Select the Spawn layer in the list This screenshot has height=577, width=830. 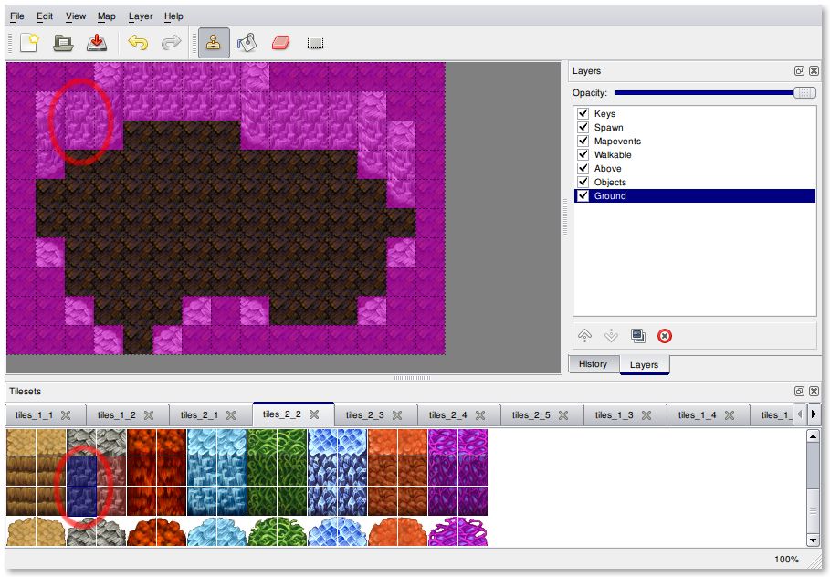coord(608,128)
